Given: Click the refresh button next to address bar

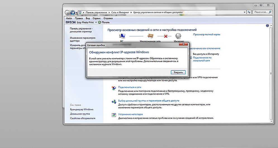Looking at the screenshot, I should point(249,12).
